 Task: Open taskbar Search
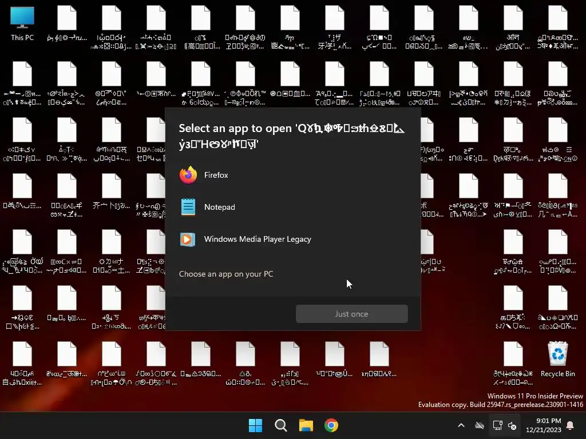tap(280, 425)
